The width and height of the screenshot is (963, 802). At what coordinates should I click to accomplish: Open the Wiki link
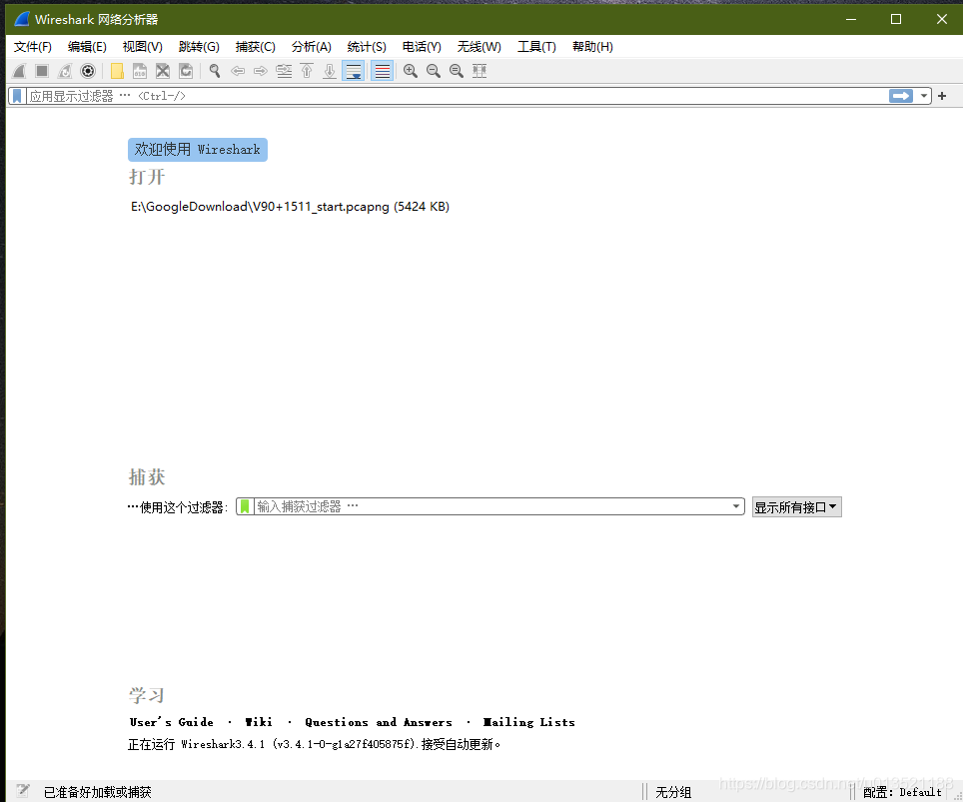tap(259, 722)
